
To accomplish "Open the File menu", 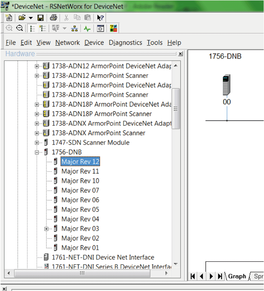I will (x=11, y=43).
